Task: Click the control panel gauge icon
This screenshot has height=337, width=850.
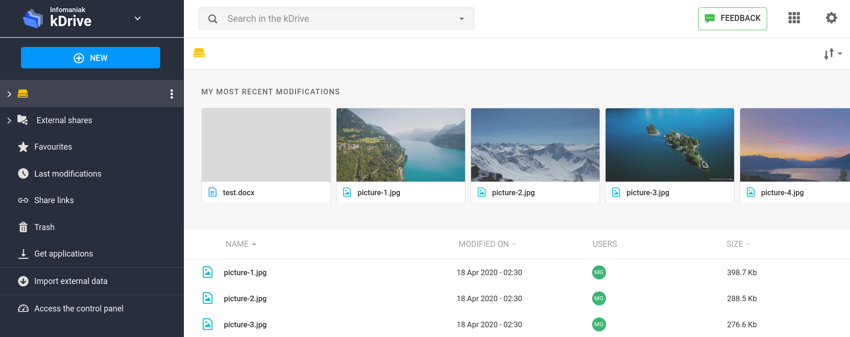Action: pos(23,308)
